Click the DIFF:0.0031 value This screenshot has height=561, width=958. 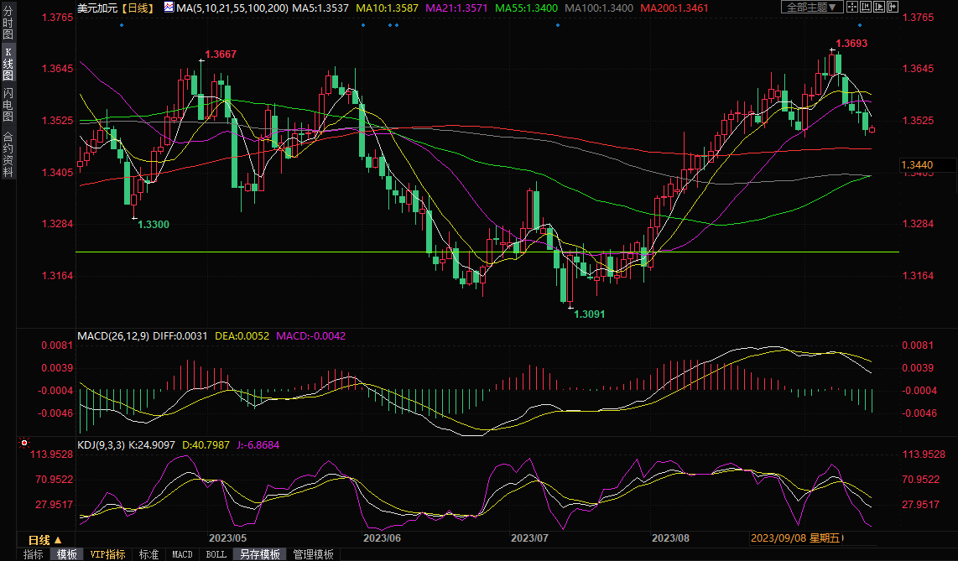click(180, 335)
